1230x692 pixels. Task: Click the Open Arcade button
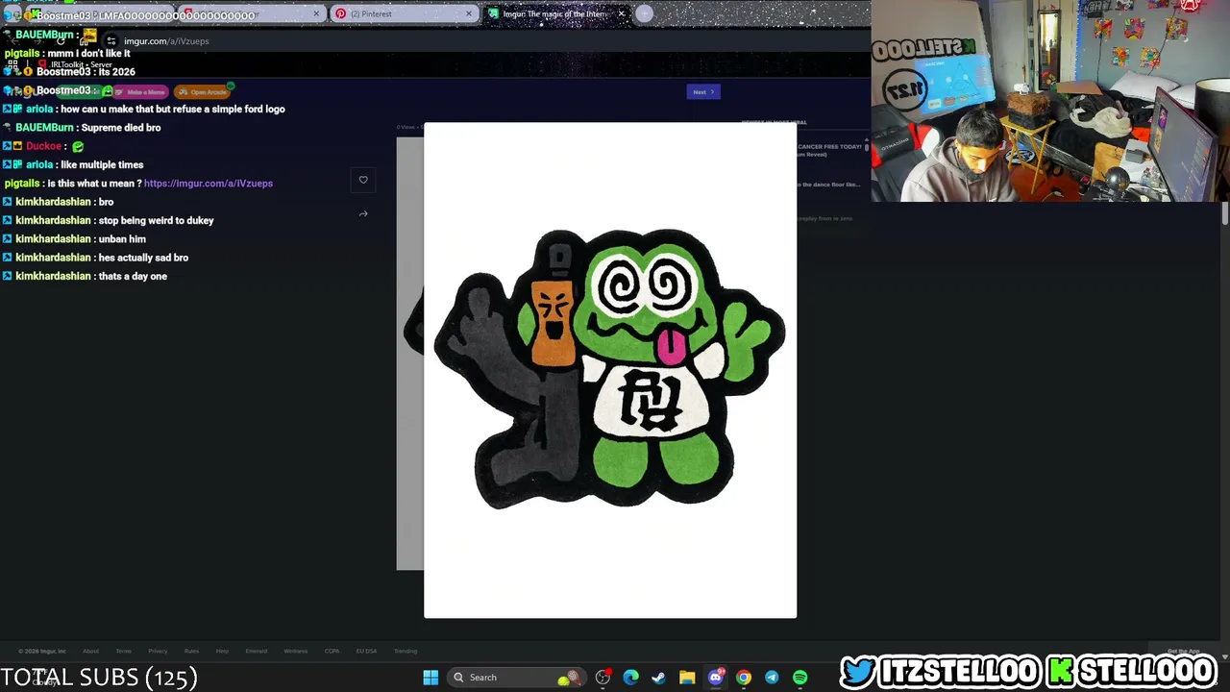click(x=202, y=92)
